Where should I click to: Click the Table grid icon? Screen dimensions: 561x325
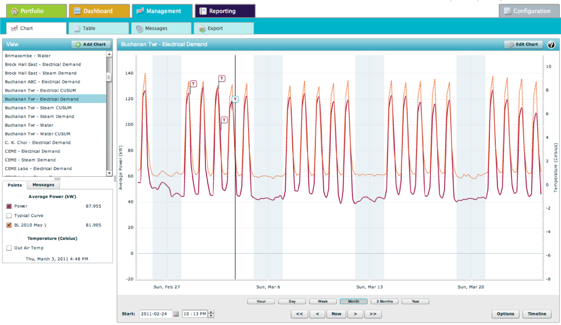coord(76,28)
